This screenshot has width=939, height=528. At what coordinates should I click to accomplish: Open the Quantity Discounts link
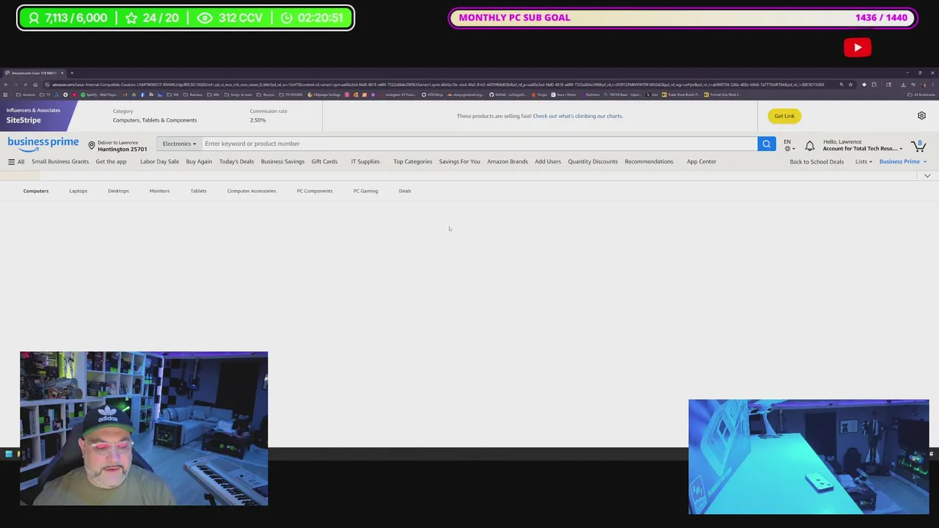click(x=593, y=161)
